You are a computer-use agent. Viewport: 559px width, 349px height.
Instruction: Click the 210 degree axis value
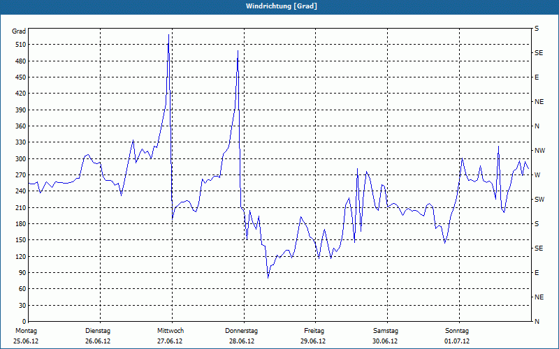[x=21, y=207]
